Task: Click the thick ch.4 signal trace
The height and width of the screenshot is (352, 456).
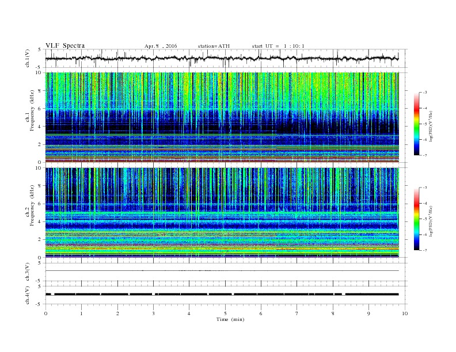Action: 222,294
